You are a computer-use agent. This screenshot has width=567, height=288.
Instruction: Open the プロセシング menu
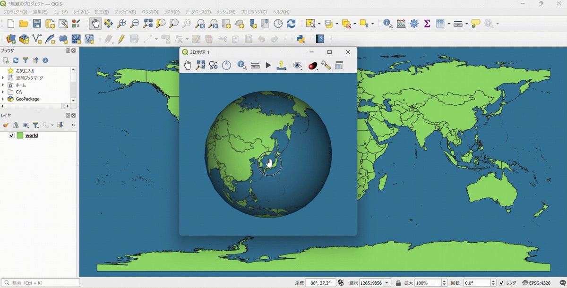pyautogui.click(x=254, y=12)
